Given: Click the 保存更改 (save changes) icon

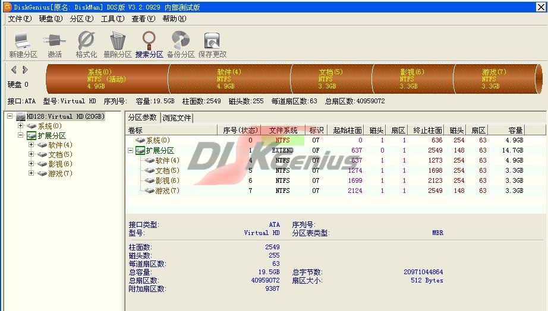Looking at the screenshot, I should (x=212, y=41).
